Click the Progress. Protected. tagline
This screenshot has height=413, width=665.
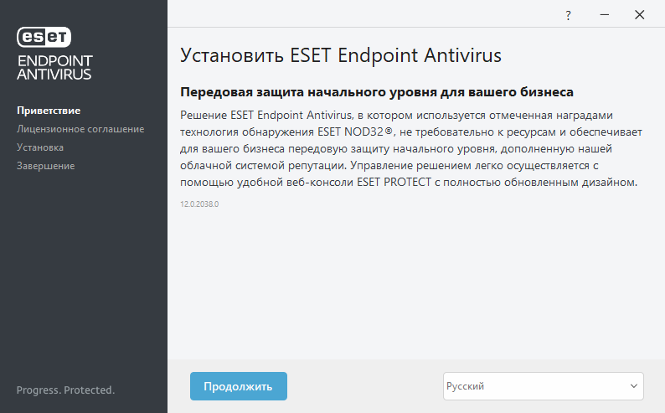[x=65, y=390]
